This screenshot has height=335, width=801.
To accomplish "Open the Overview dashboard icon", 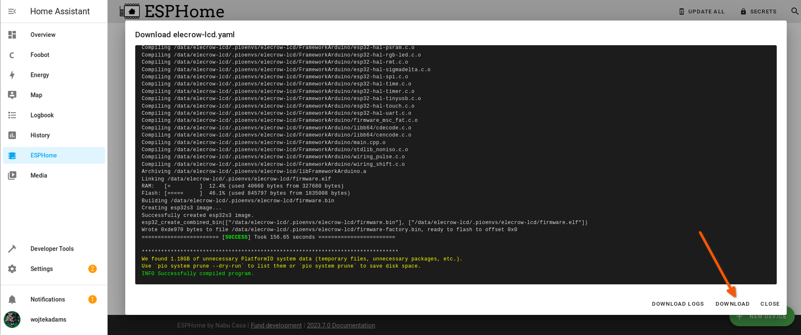I will (12, 34).
